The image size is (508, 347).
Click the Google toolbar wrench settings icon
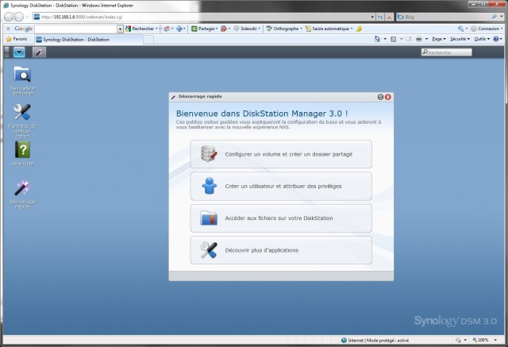pos(460,29)
